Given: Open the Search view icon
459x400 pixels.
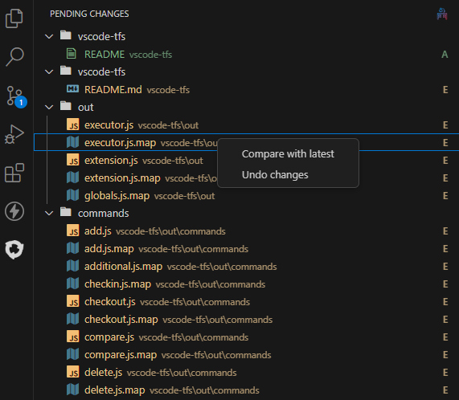Looking at the screenshot, I should point(14,57).
